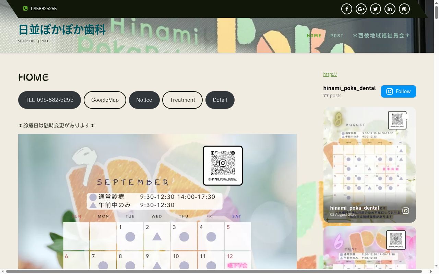This screenshot has width=439, height=274.
Task: Click the ＊診療日は随時変更があります＊ notice text
Action: (x=56, y=125)
